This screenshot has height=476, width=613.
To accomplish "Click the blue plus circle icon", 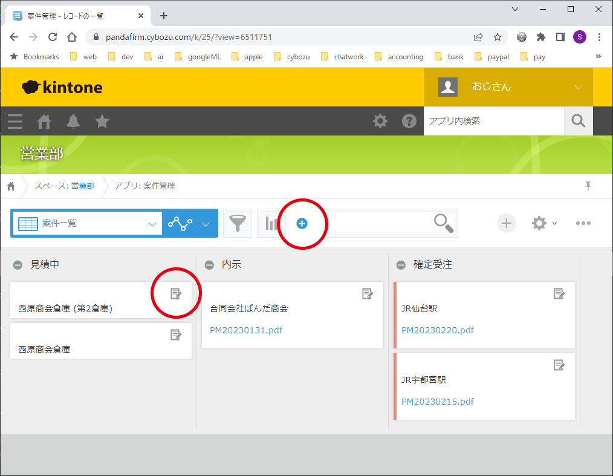I will (x=302, y=224).
